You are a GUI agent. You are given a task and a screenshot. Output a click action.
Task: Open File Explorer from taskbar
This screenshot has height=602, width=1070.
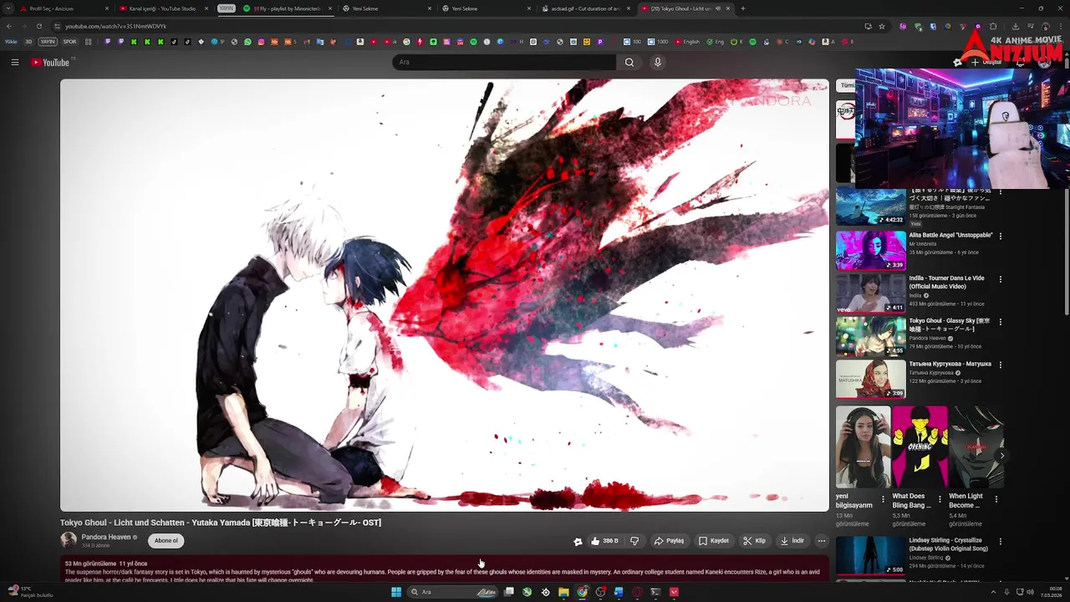(x=563, y=592)
